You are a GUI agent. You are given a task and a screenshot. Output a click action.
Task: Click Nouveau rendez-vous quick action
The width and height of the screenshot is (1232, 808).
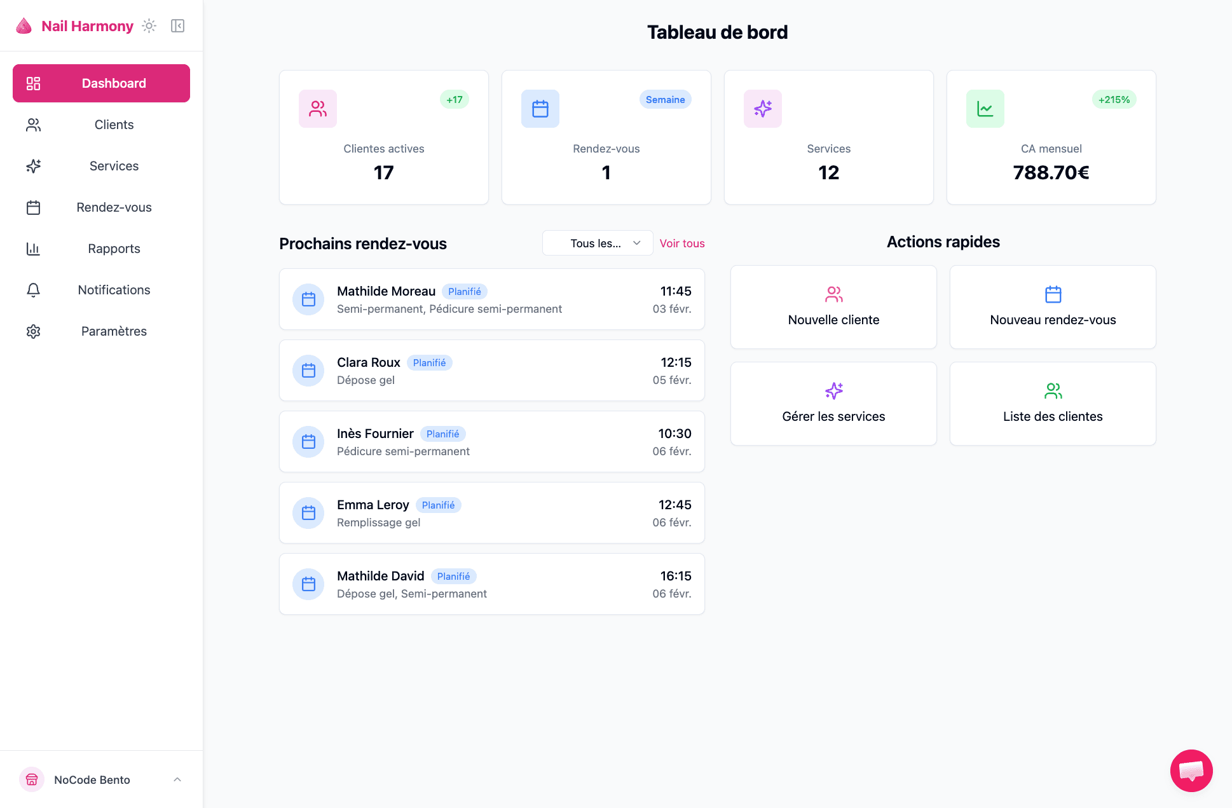coord(1053,307)
